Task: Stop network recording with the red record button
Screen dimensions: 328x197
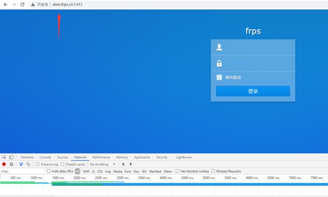Action: coord(4,164)
